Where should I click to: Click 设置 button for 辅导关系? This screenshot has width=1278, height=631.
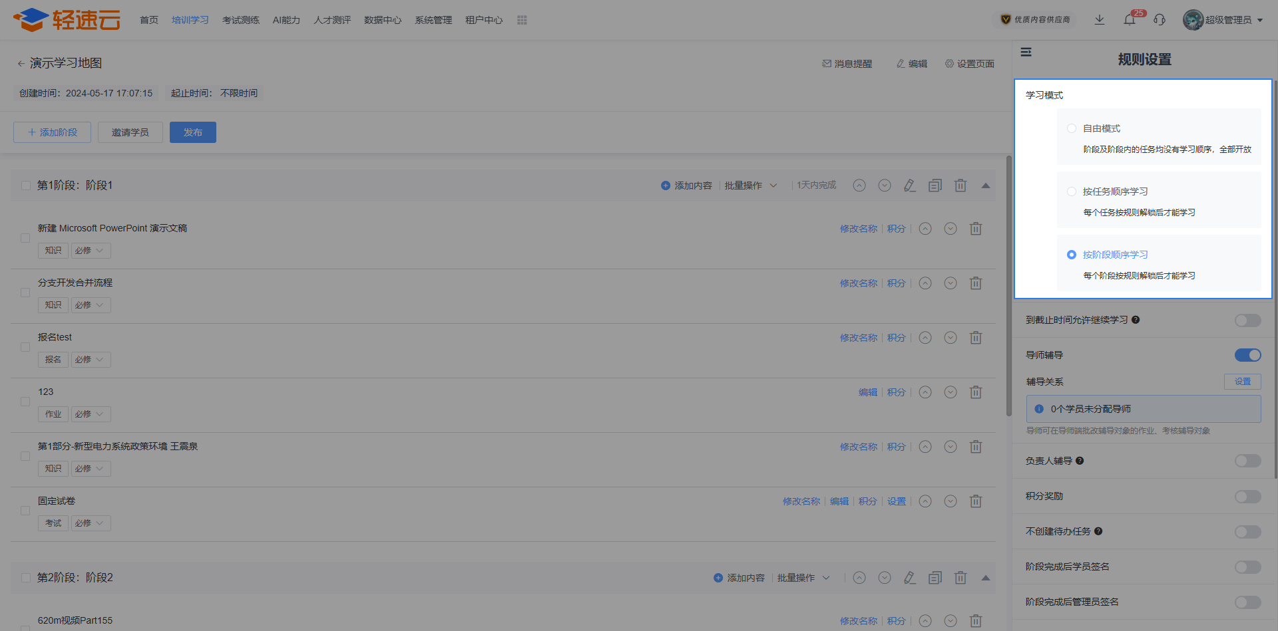tap(1242, 382)
